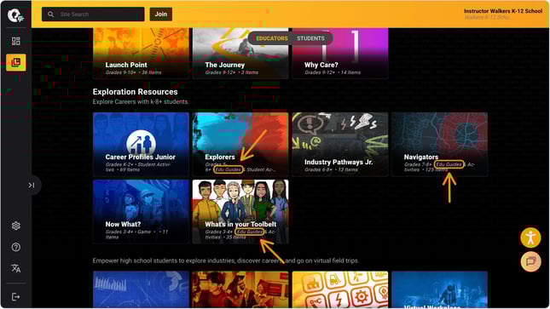Image resolution: width=550 pixels, height=309 pixels.
Task: Click 'Empower high school students' description text
Action: click(226, 260)
